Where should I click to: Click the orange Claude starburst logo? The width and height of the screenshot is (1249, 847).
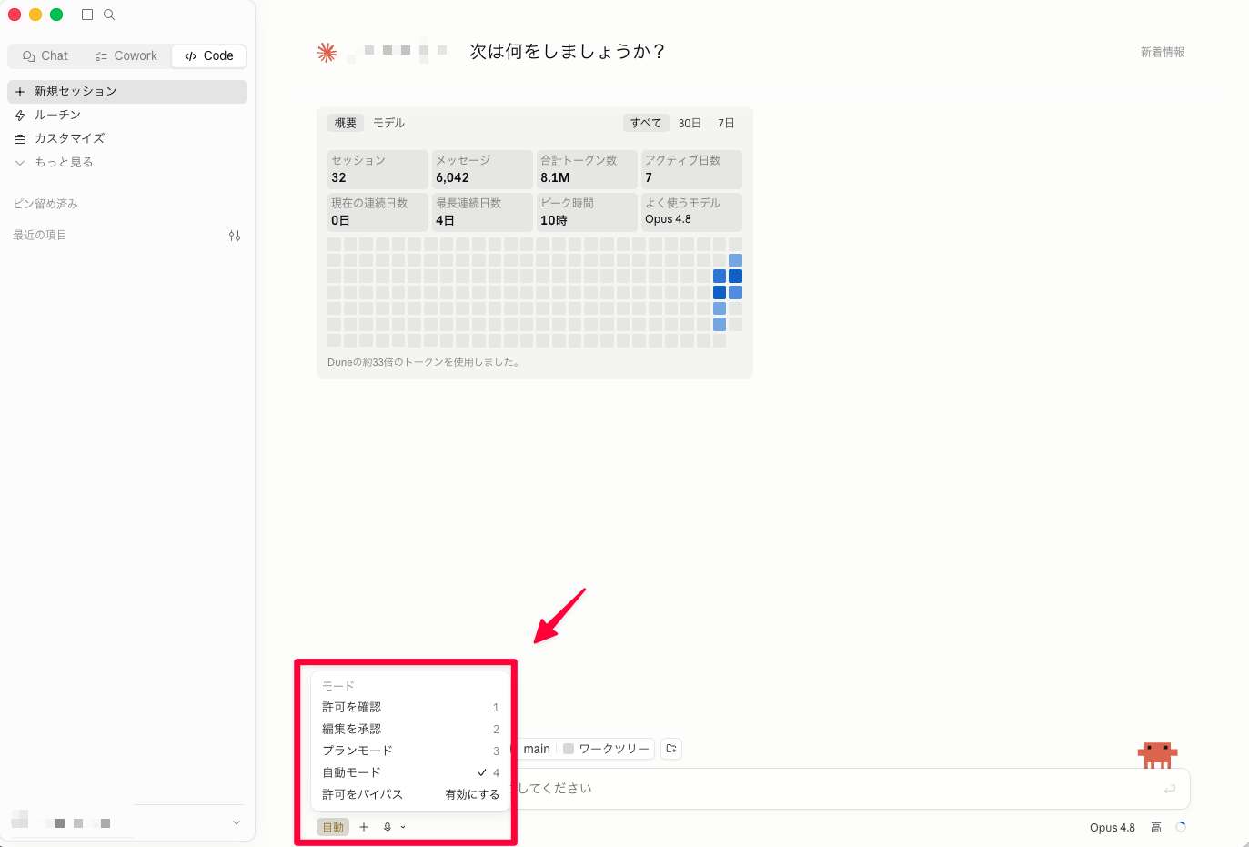[327, 53]
